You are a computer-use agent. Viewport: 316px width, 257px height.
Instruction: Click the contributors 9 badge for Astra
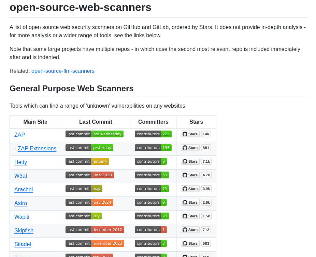click(151, 203)
